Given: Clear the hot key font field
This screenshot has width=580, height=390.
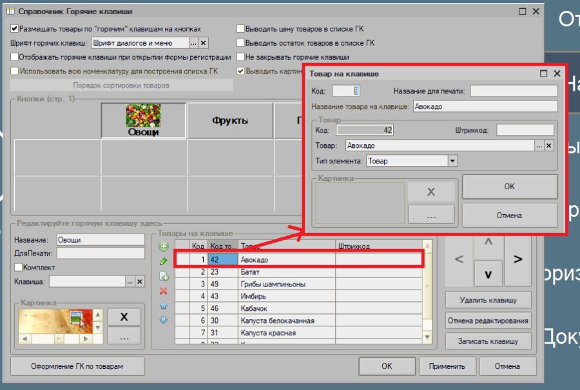Looking at the screenshot, I should (x=204, y=43).
